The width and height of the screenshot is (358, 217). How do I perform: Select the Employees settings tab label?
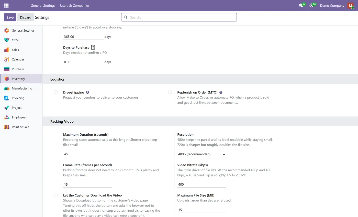pos(19,117)
